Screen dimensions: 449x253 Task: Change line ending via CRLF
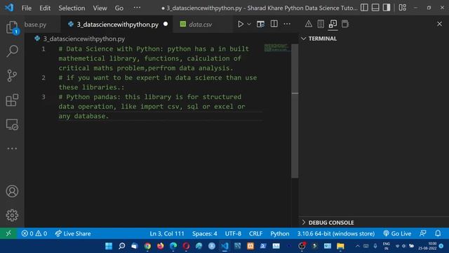(255, 233)
